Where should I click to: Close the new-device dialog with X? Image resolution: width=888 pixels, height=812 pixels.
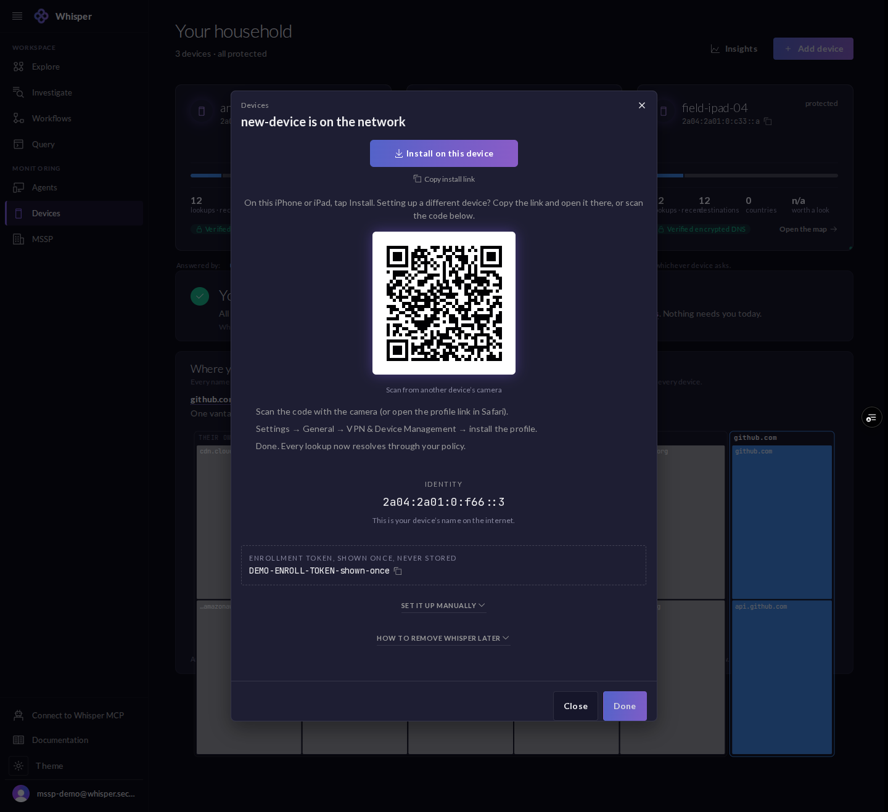[x=642, y=105]
